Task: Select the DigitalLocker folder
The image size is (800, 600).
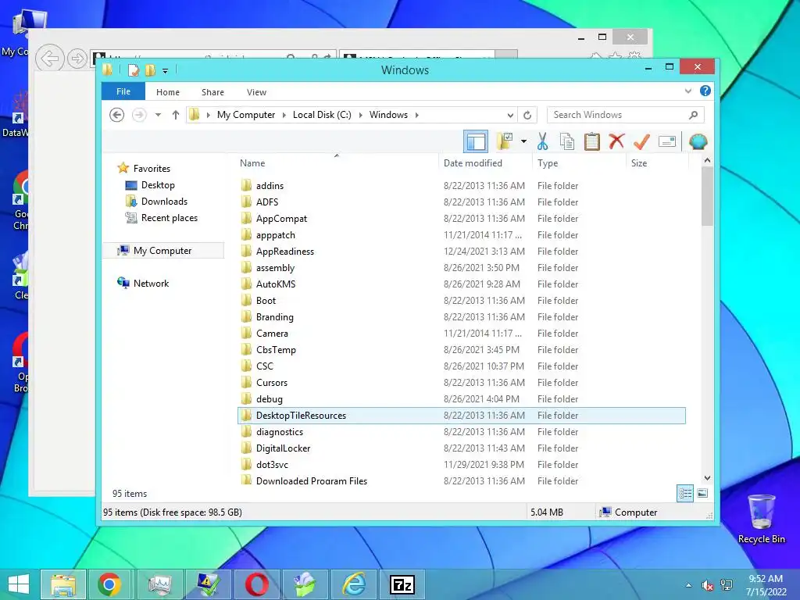Action: point(461,448)
